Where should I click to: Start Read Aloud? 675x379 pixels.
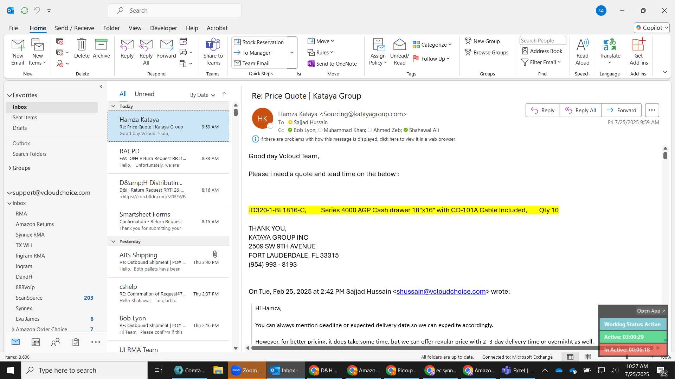[x=582, y=52]
